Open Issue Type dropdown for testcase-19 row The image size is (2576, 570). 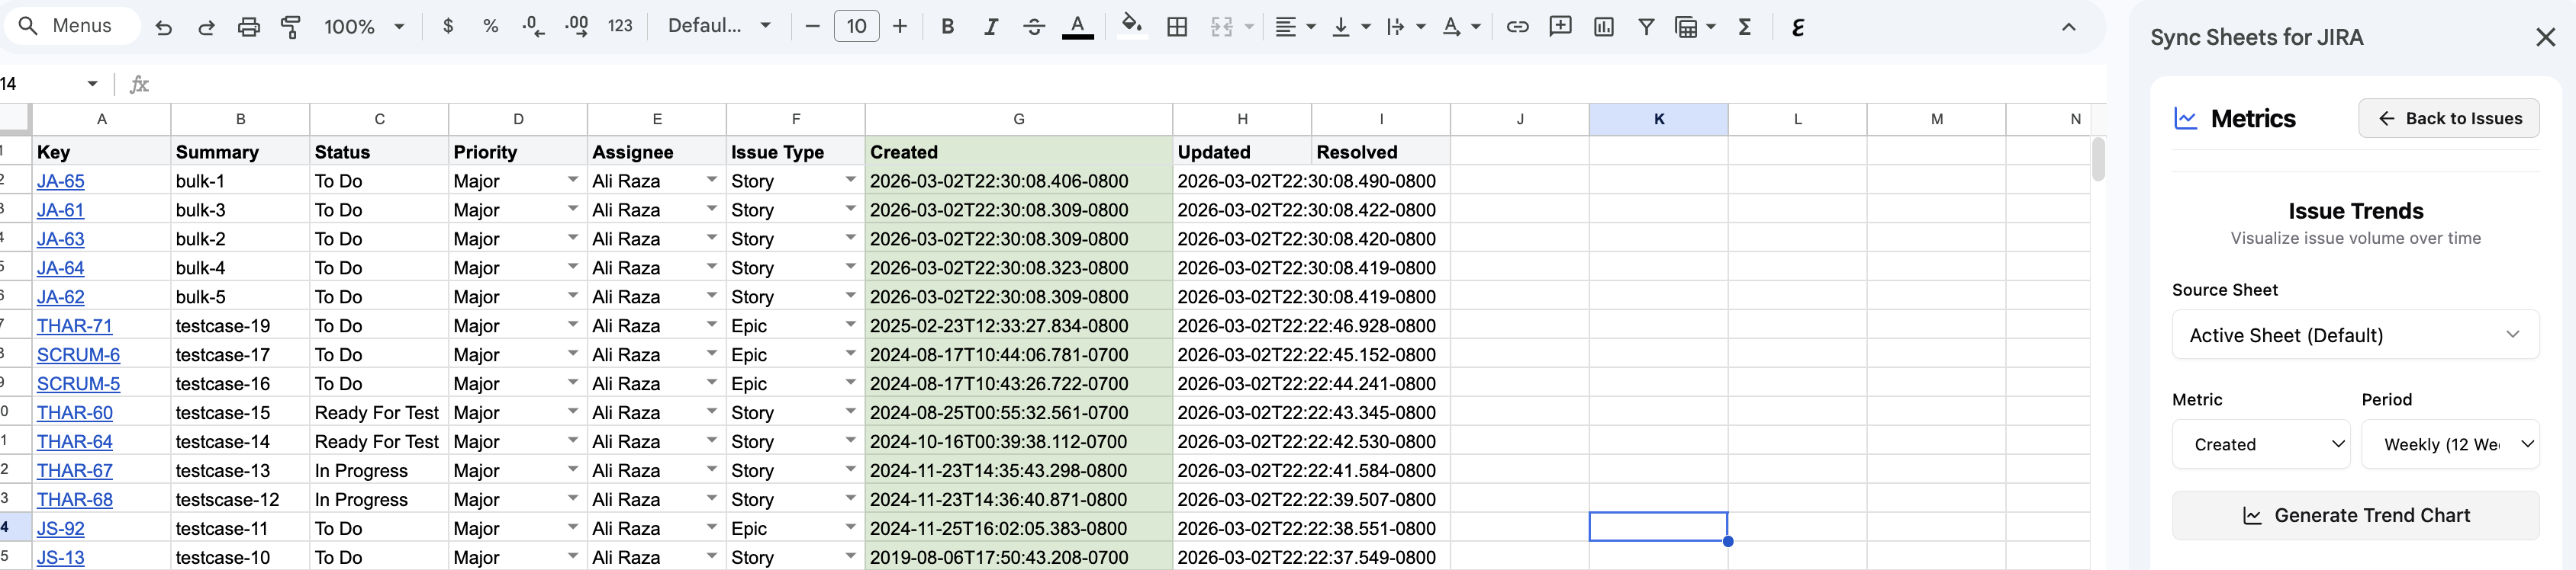851,325
